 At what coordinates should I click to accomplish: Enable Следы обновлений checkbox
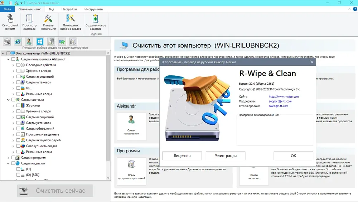tap(18, 129)
